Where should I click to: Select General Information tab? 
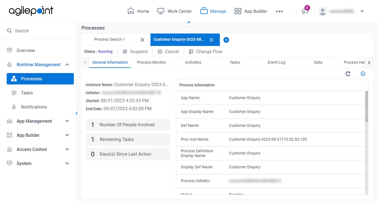click(110, 62)
